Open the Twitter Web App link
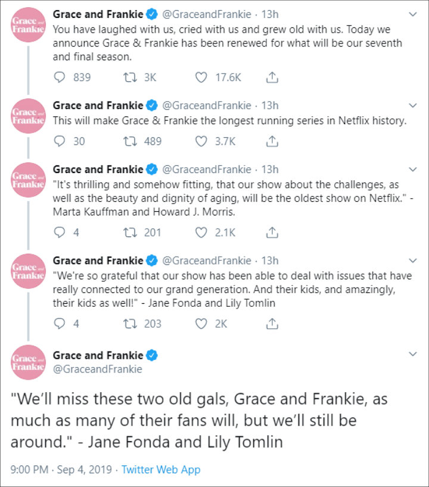429x487 pixels. click(161, 469)
